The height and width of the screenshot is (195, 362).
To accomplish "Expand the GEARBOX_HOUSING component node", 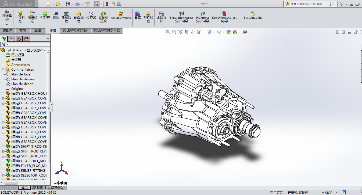I will click(x=3, y=94).
